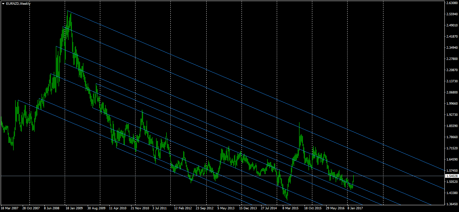Image resolution: width=459 pixels, height=212 pixels.
Task: Click the 2.63080 price scale label
Action: coord(452,3)
